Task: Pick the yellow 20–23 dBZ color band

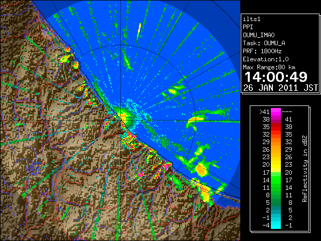Action: coord(276,165)
